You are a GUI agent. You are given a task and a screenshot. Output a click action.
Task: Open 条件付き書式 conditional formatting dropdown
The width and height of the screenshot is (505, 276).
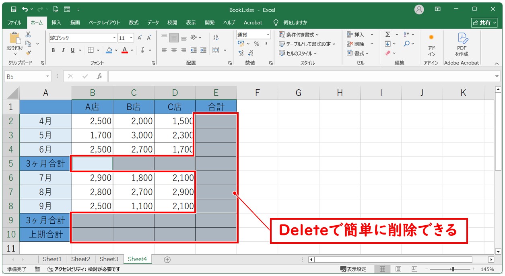299,35
